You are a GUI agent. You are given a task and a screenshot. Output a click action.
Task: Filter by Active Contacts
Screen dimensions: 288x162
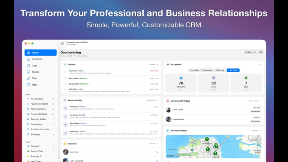pos(41,109)
